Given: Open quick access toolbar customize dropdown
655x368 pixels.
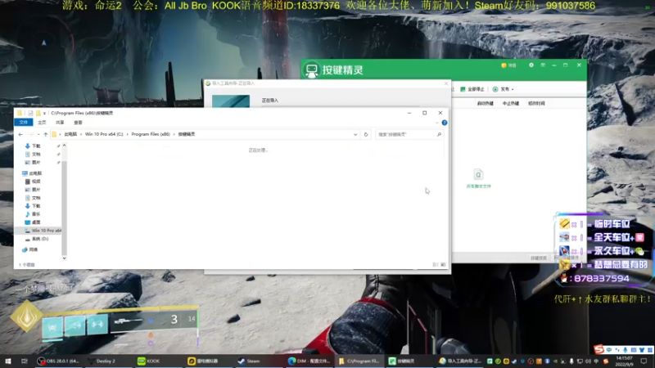Looking at the screenshot, I should pos(44,113).
